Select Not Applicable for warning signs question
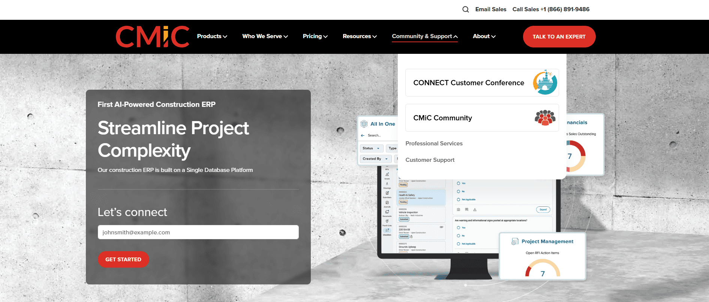This screenshot has width=709, height=302. pos(458,244)
